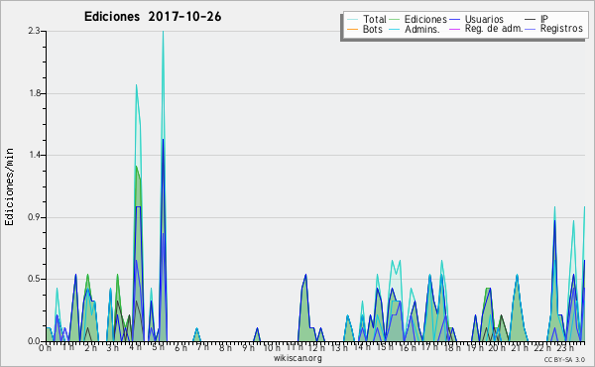Click the 'wikiscan.org' caption
Viewport: 595px width, 367px height.
tap(297, 358)
